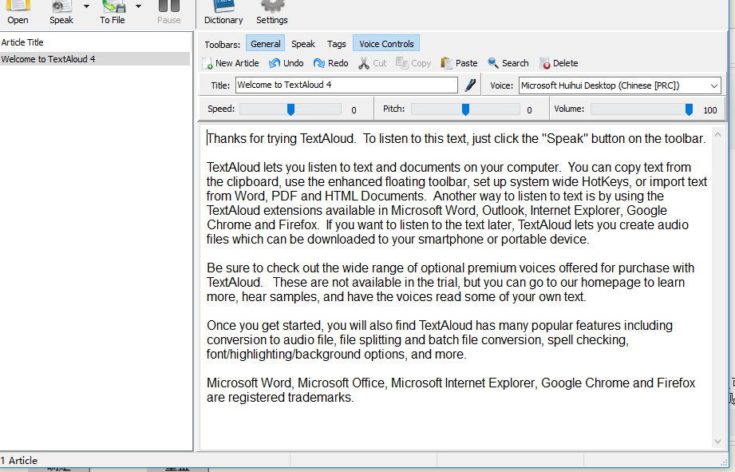Open the Settings gear

(272, 8)
